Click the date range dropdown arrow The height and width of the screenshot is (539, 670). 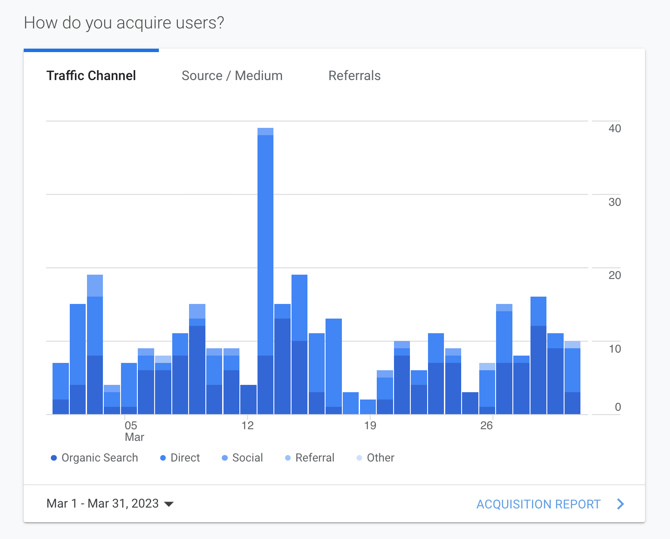point(169,504)
